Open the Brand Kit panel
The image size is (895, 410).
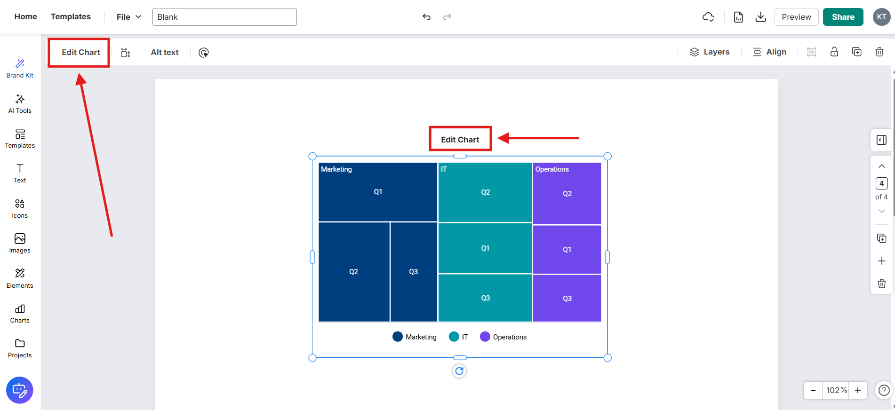(x=20, y=69)
